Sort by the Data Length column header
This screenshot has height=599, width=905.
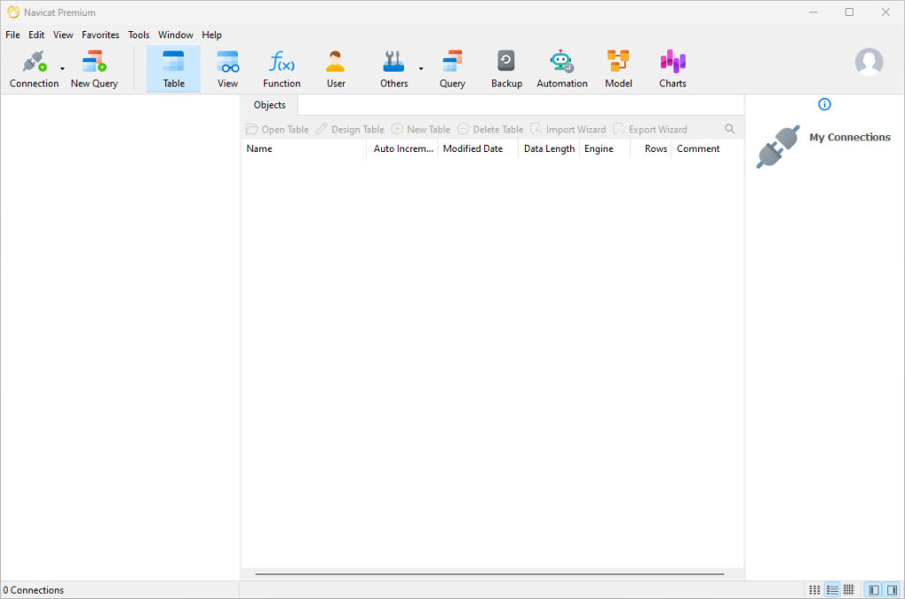point(549,149)
